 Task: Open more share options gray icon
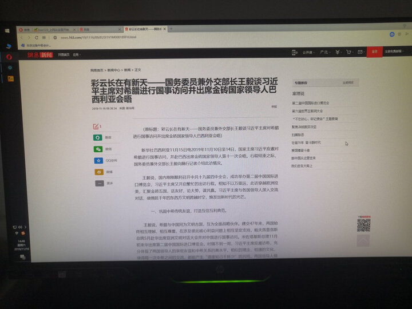coord(100,183)
